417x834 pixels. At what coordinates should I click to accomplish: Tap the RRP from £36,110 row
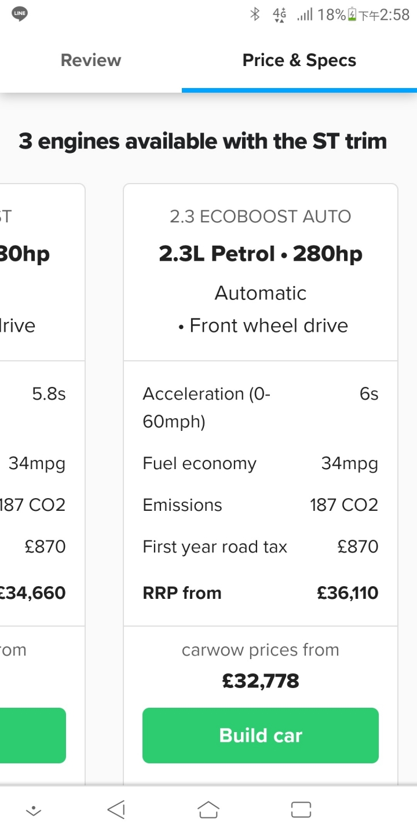tap(261, 593)
